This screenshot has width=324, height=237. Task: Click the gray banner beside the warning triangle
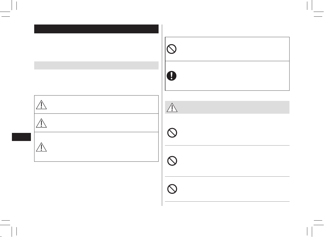(227, 107)
